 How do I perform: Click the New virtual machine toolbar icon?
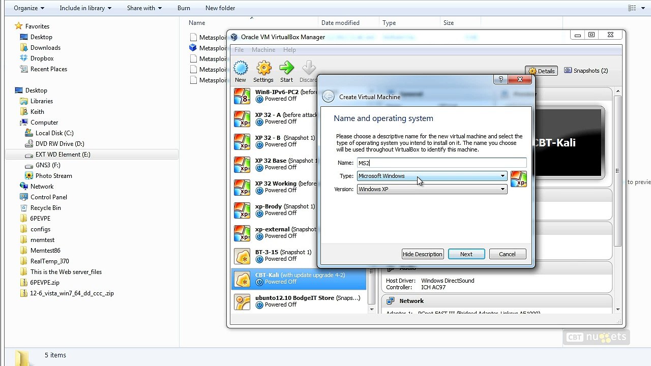point(241,72)
